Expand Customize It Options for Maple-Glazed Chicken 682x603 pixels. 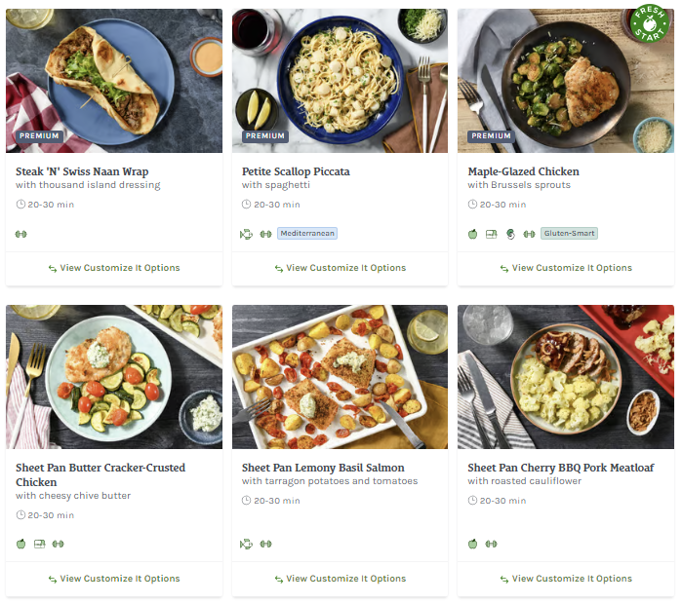click(566, 268)
